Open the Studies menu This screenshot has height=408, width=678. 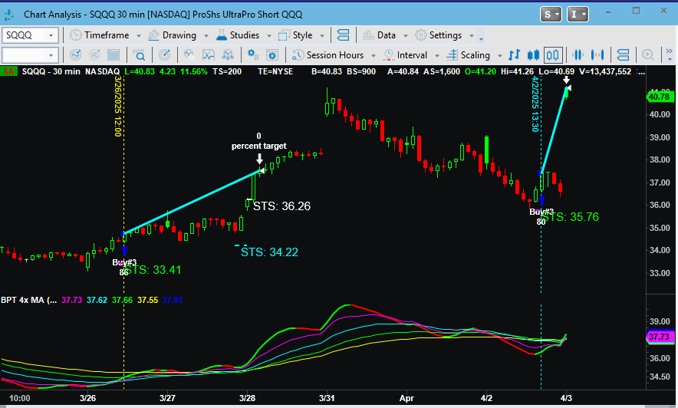[x=244, y=35]
